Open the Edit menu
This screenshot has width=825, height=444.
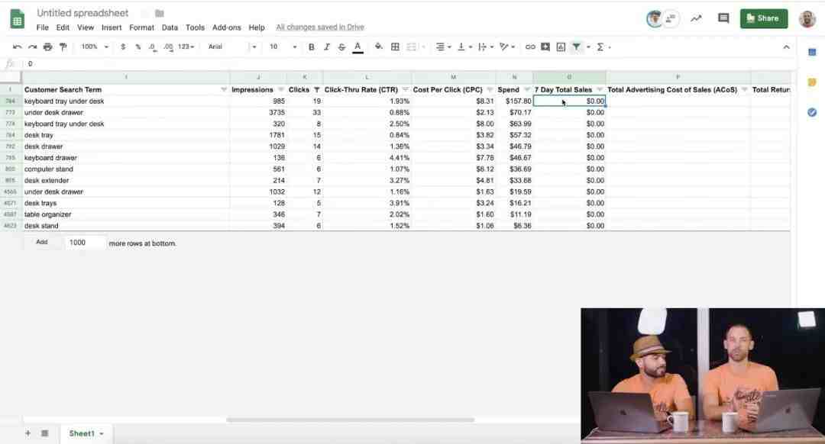tap(63, 27)
